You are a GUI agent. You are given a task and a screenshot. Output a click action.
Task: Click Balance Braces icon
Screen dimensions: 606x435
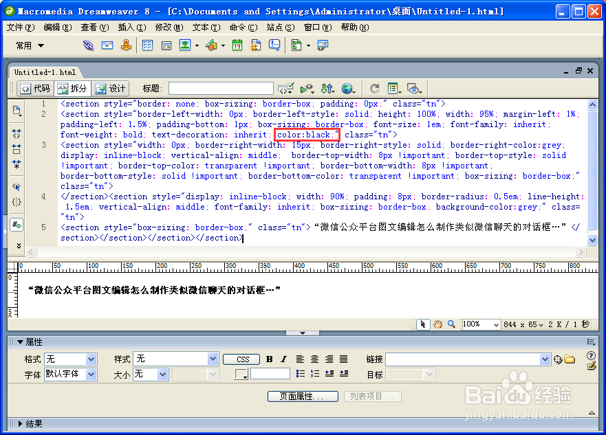click(x=17, y=202)
